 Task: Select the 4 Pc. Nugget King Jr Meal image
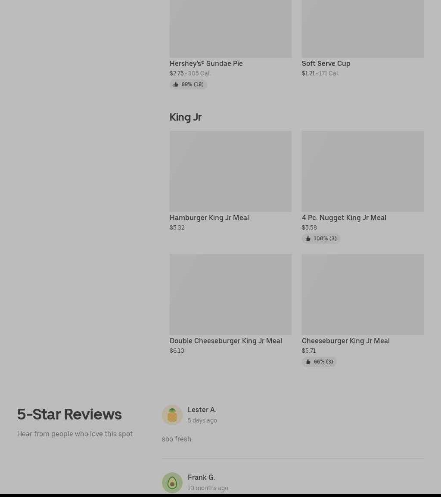[363, 171]
